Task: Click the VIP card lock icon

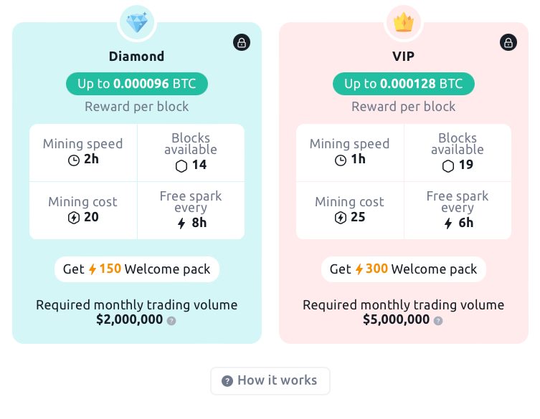Action: 508,42
